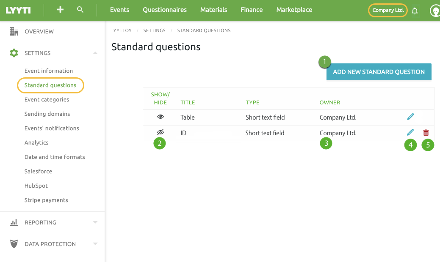Click the Company Ltd. organisation selector
440x262 pixels.
388,11
